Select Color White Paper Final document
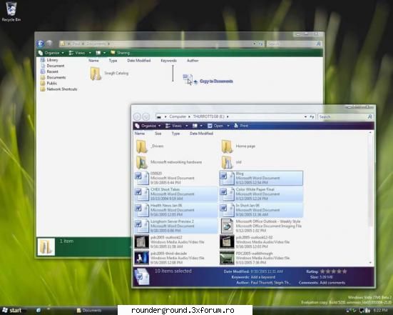Viewport: 393px width, 315px height. [261, 194]
